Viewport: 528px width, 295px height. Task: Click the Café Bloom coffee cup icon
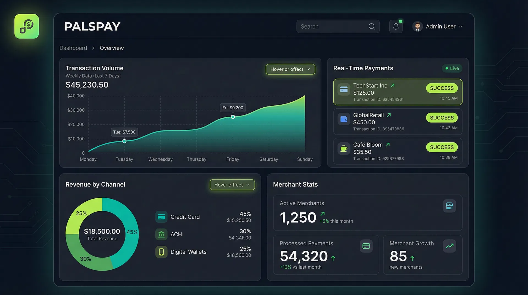coord(343,148)
